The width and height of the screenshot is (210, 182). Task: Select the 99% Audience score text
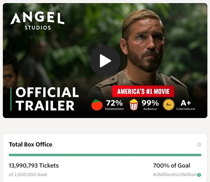click(x=150, y=103)
